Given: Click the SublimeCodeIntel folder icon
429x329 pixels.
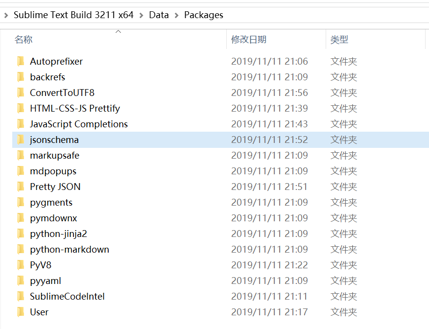Looking at the screenshot, I should (21, 296).
